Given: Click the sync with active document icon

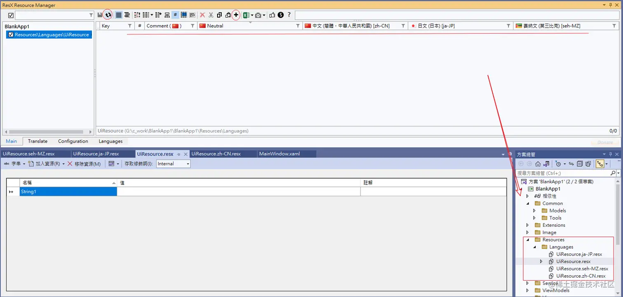Looking at the screenshot, I should (x=571, y=163).
